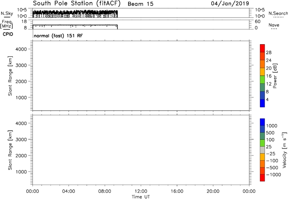Click the 'Velocity [m s-1]' colorbar title
Image resolution: width=288 pixels, height=199 pixels.
(x=284, y=150)
